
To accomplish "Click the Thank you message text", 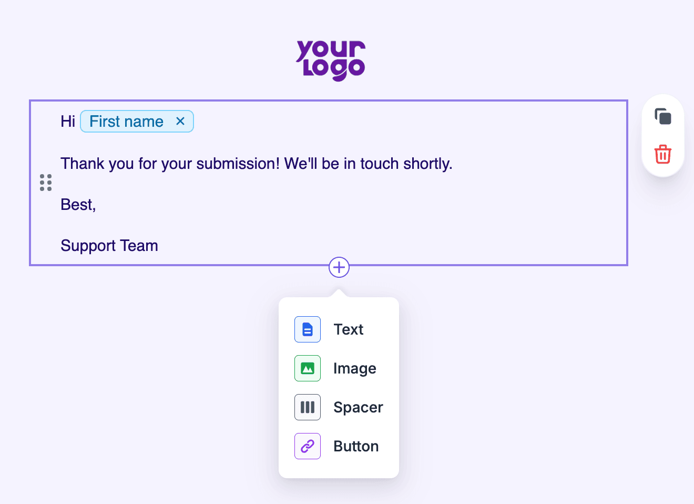I will click(257, 163).
